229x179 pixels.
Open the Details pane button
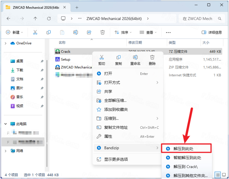point(212,32)
